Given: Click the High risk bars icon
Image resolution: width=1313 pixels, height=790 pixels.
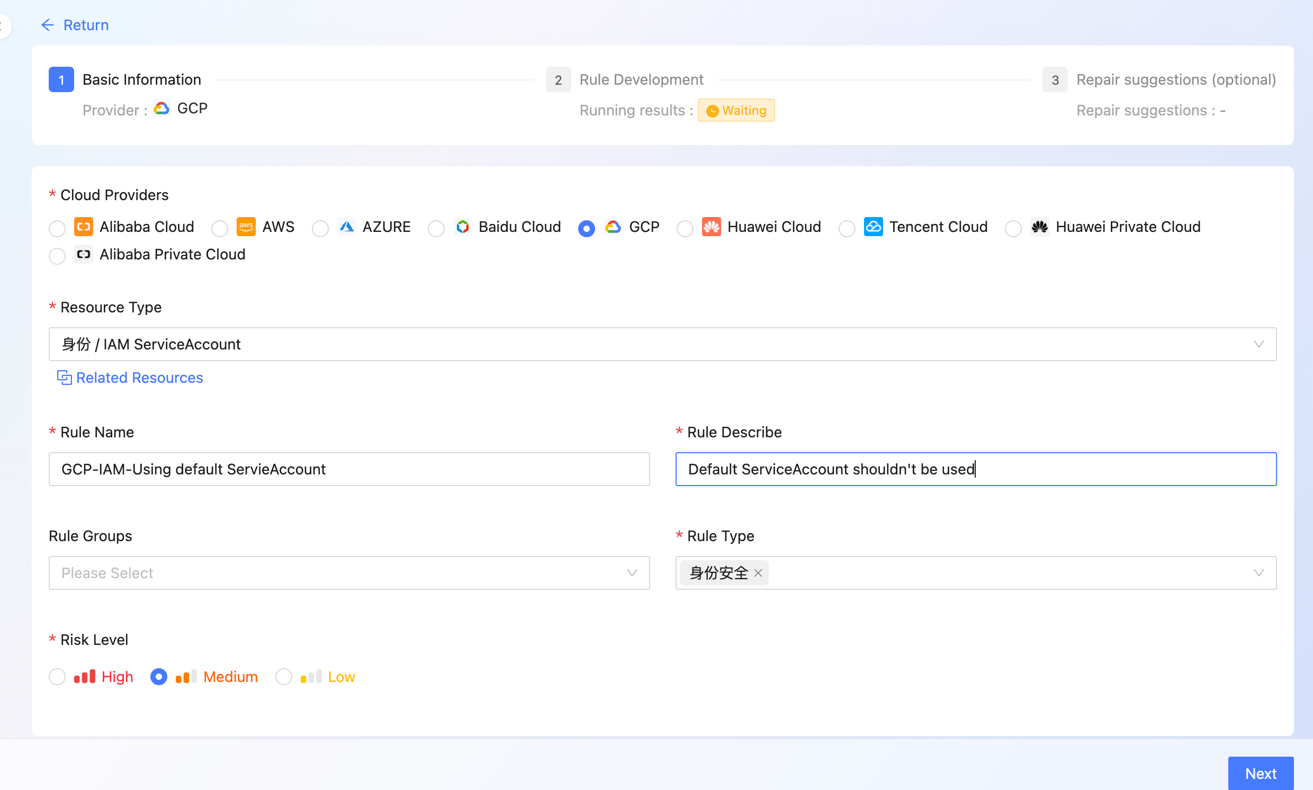Looking at the screenshot, I should coord(85,677).
